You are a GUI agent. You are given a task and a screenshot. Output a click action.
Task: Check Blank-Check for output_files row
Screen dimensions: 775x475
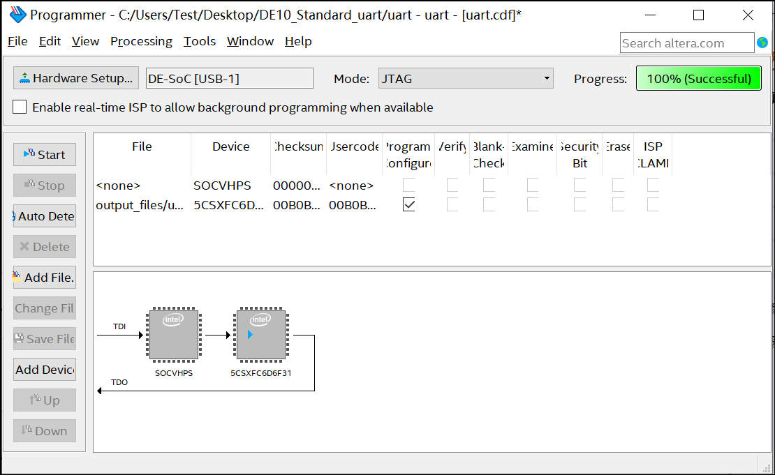[489, 204]
